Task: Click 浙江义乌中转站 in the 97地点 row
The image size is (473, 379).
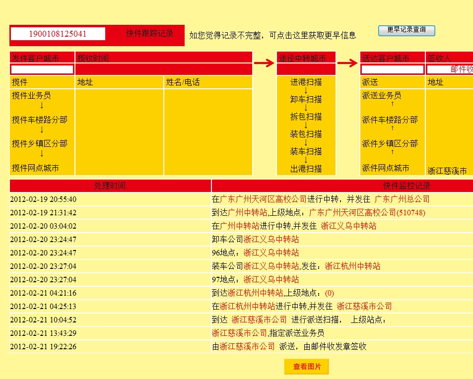Action: coord(271,279)
